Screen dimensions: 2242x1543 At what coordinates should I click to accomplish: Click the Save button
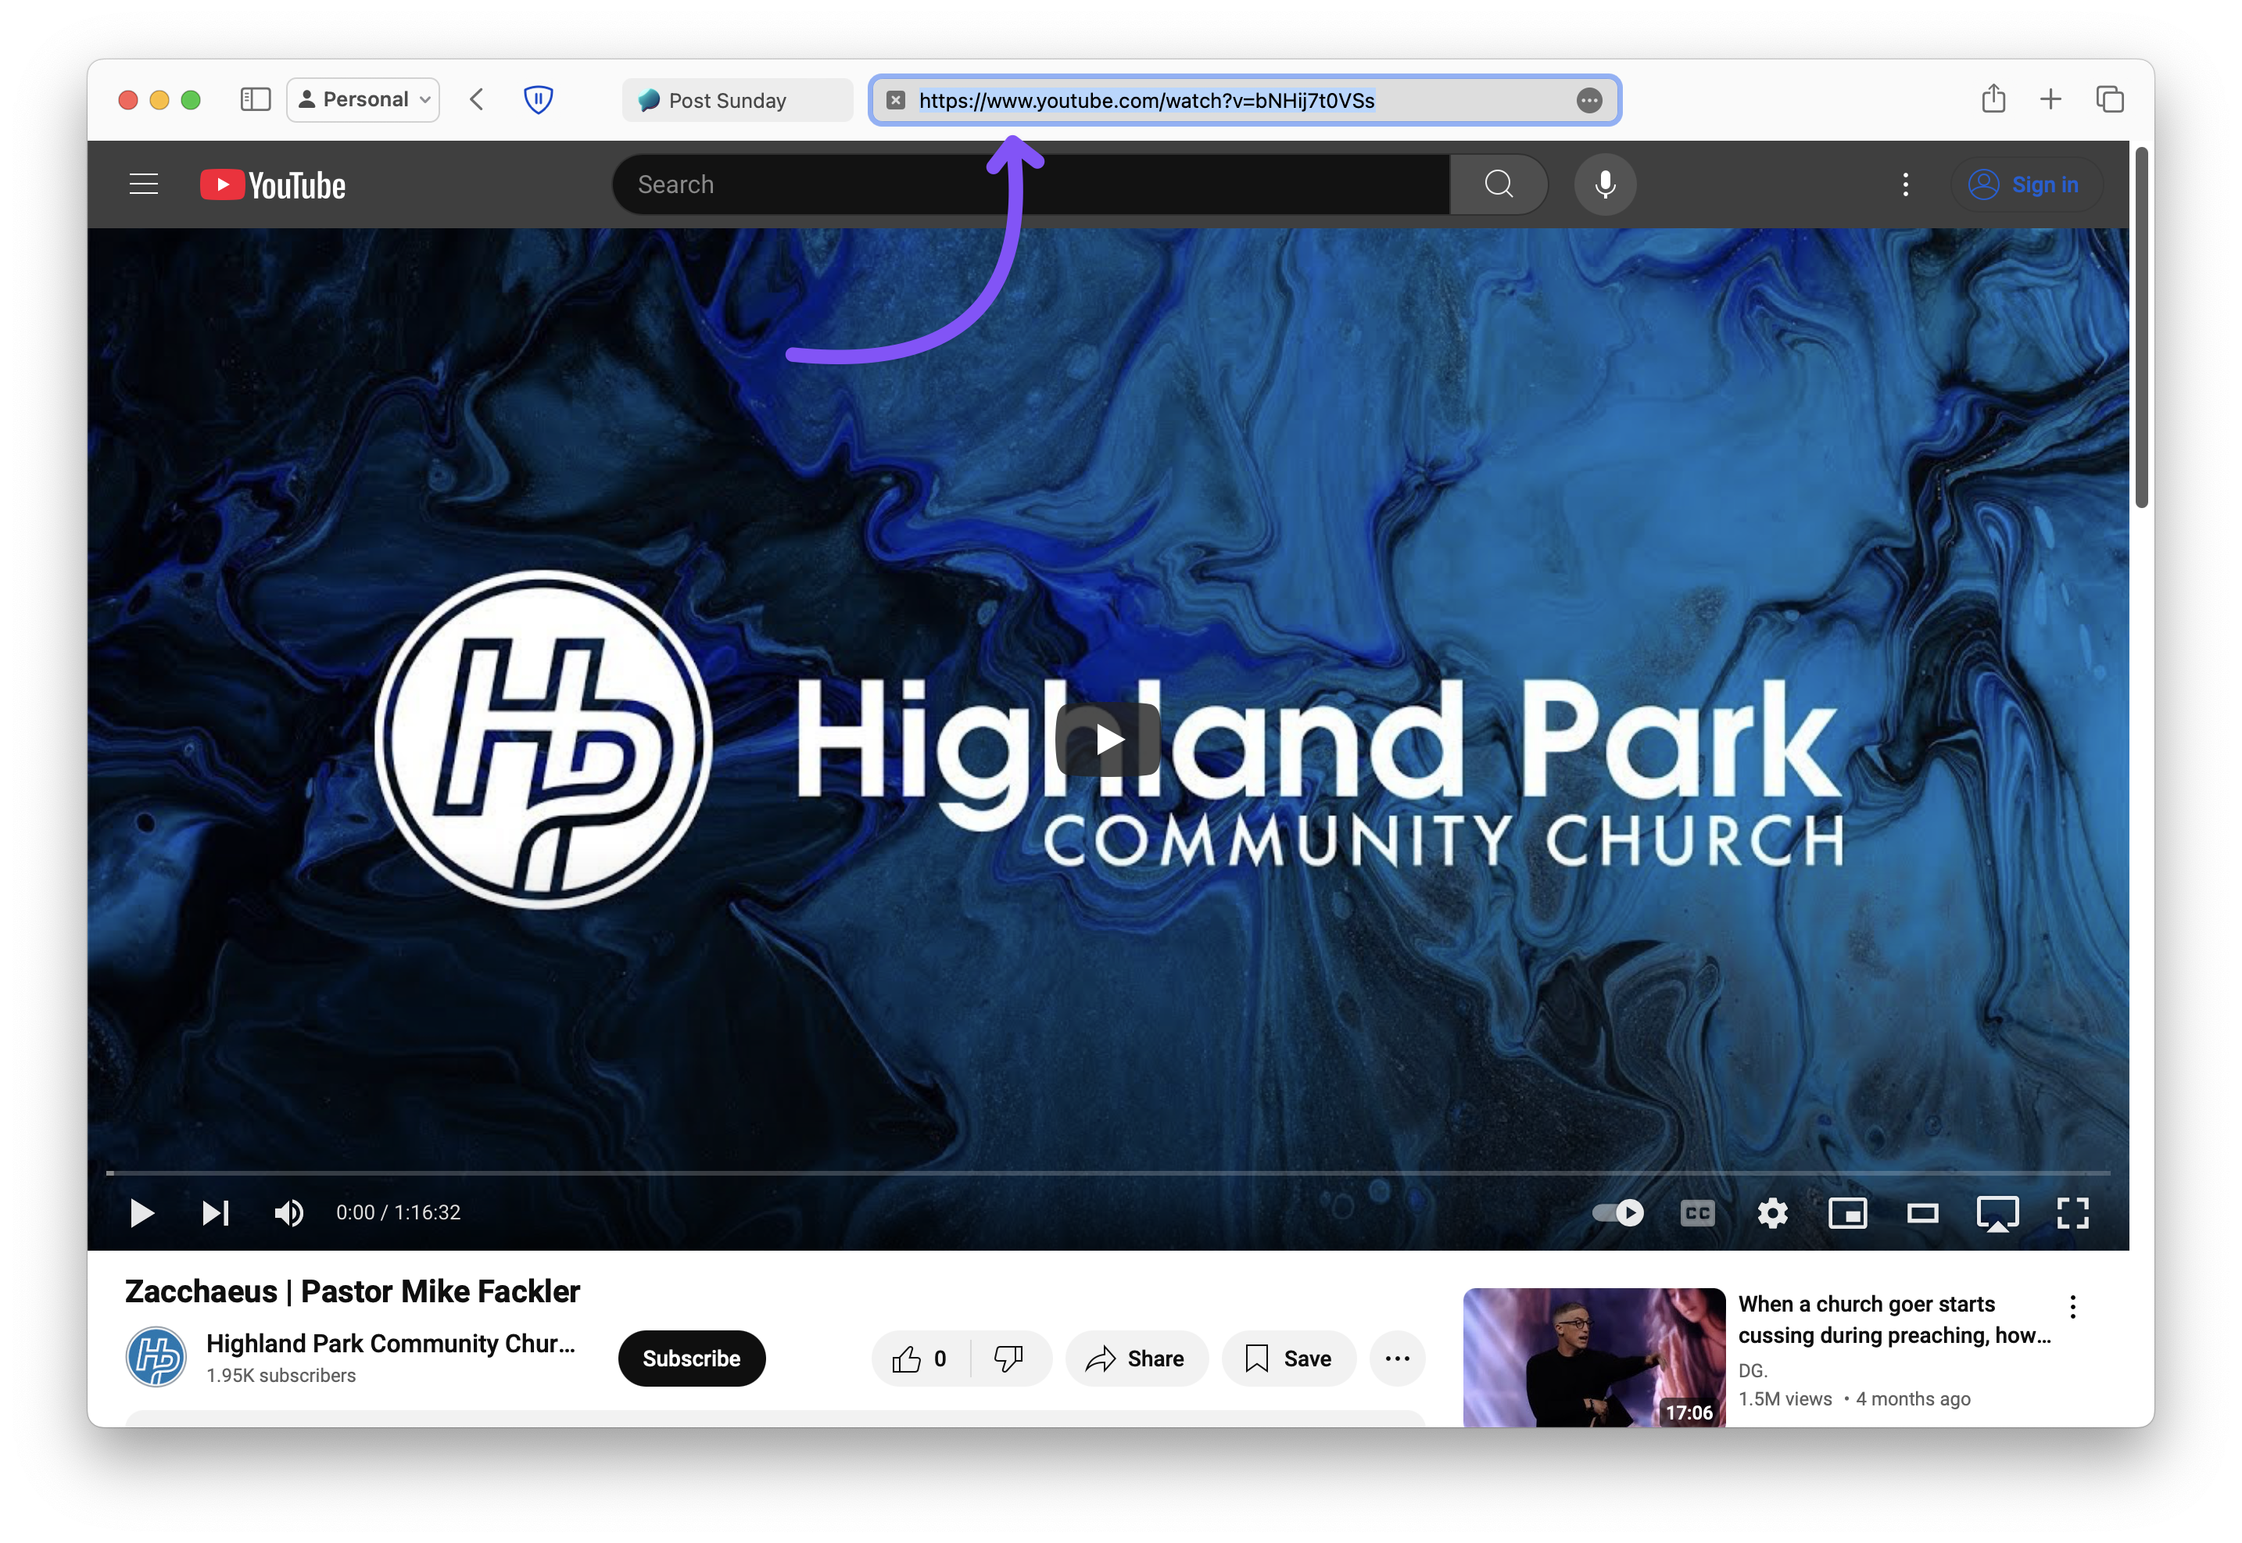pos(1289,1359)
